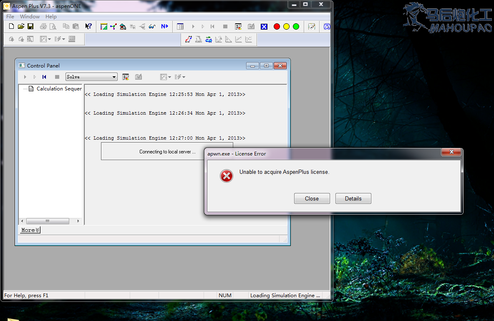Open a file with the folder icon
The height and width of the screenshot is (321, 494).
click(21, 26)
